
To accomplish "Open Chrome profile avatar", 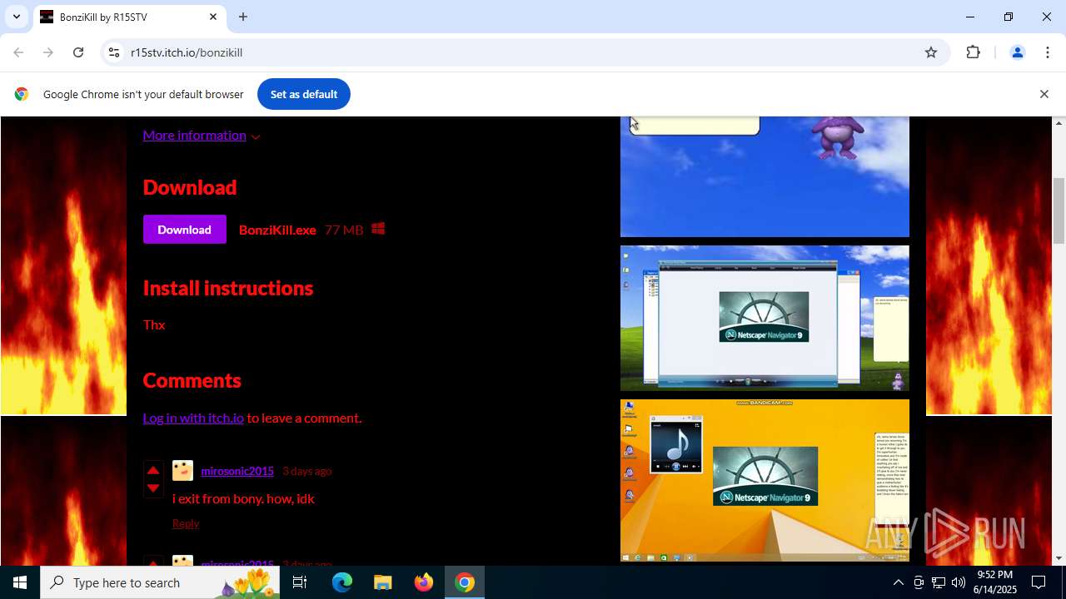I will (x=1017, y=52).
